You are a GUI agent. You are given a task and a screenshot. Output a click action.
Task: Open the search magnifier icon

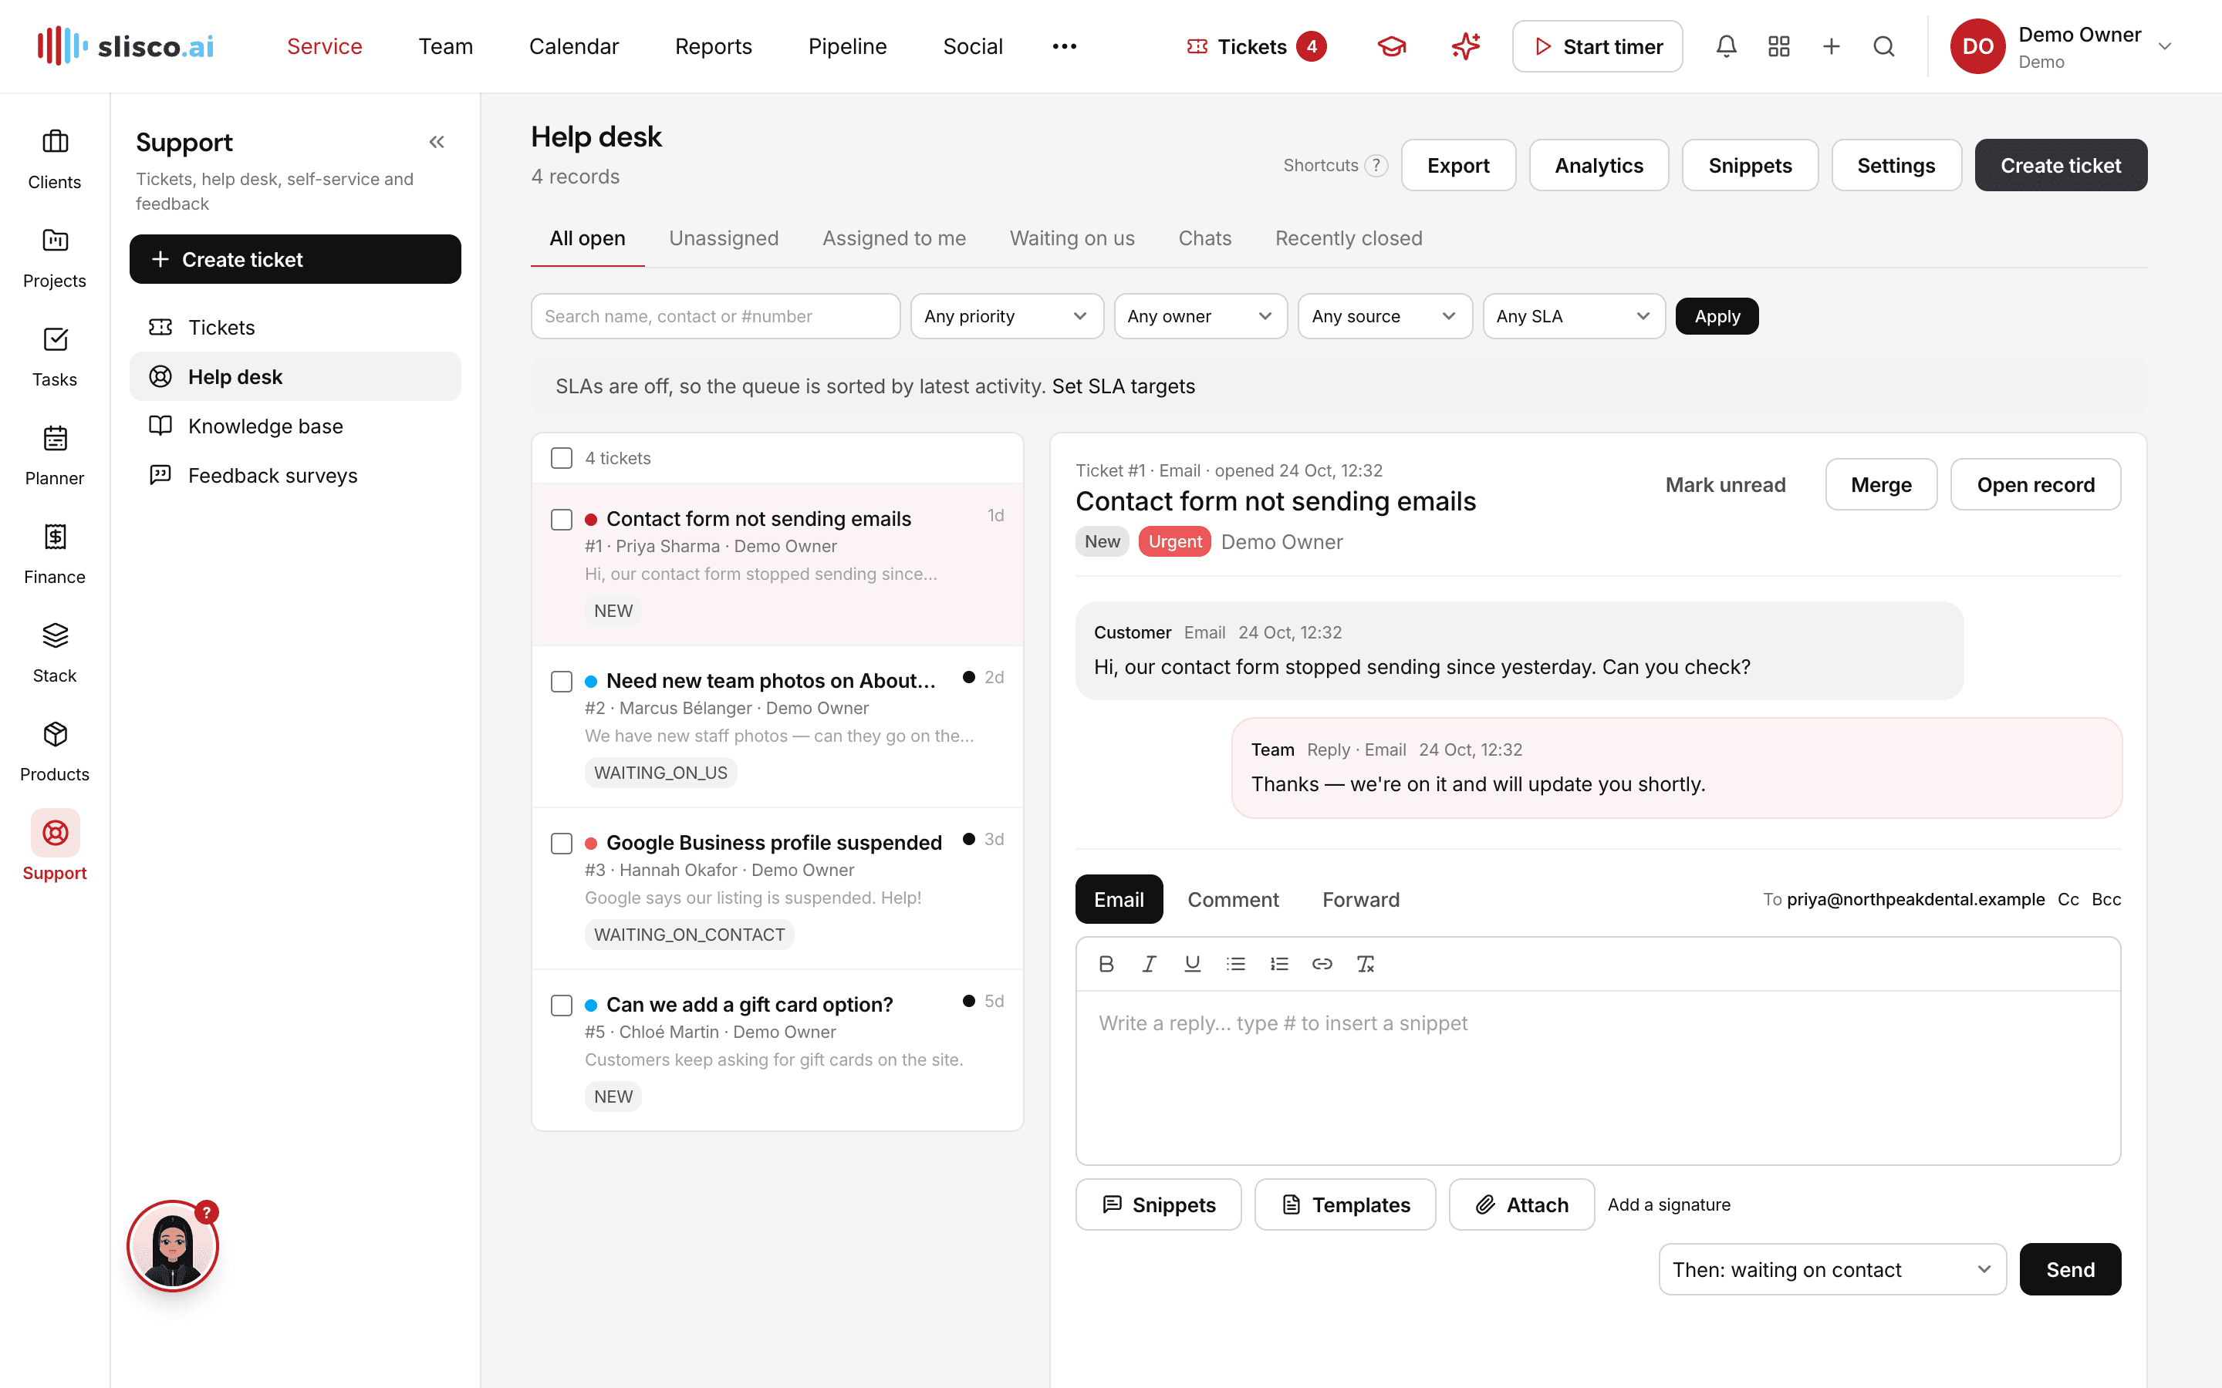[1883, 46]
